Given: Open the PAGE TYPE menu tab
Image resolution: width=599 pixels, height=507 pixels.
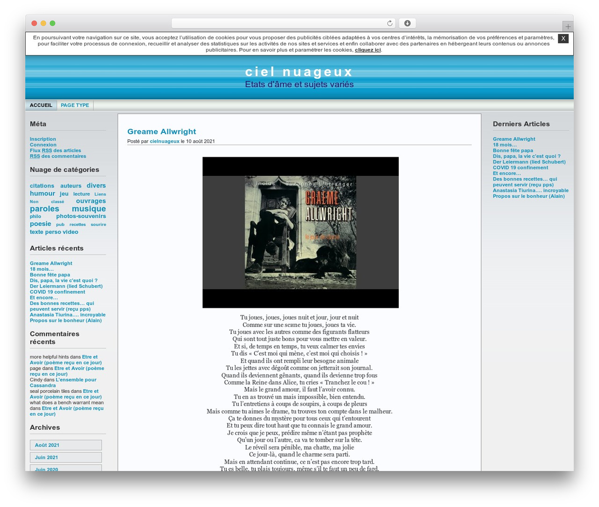Looking at the screenshot, I should click(75, 105).
